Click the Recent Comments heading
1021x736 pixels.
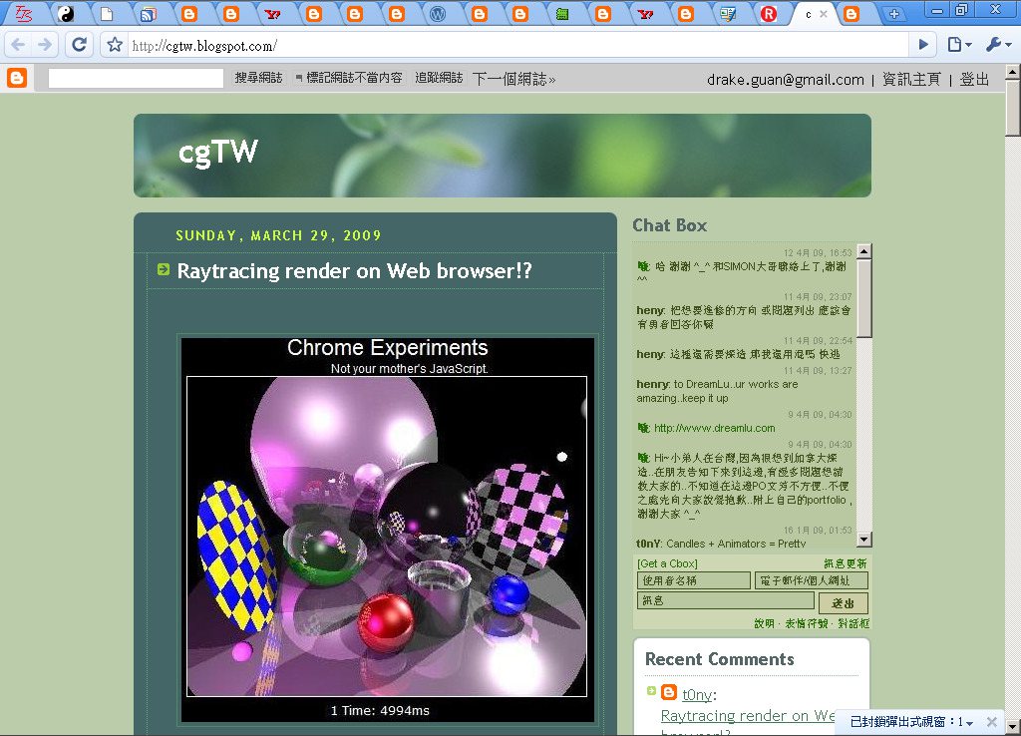click(720, 659)
